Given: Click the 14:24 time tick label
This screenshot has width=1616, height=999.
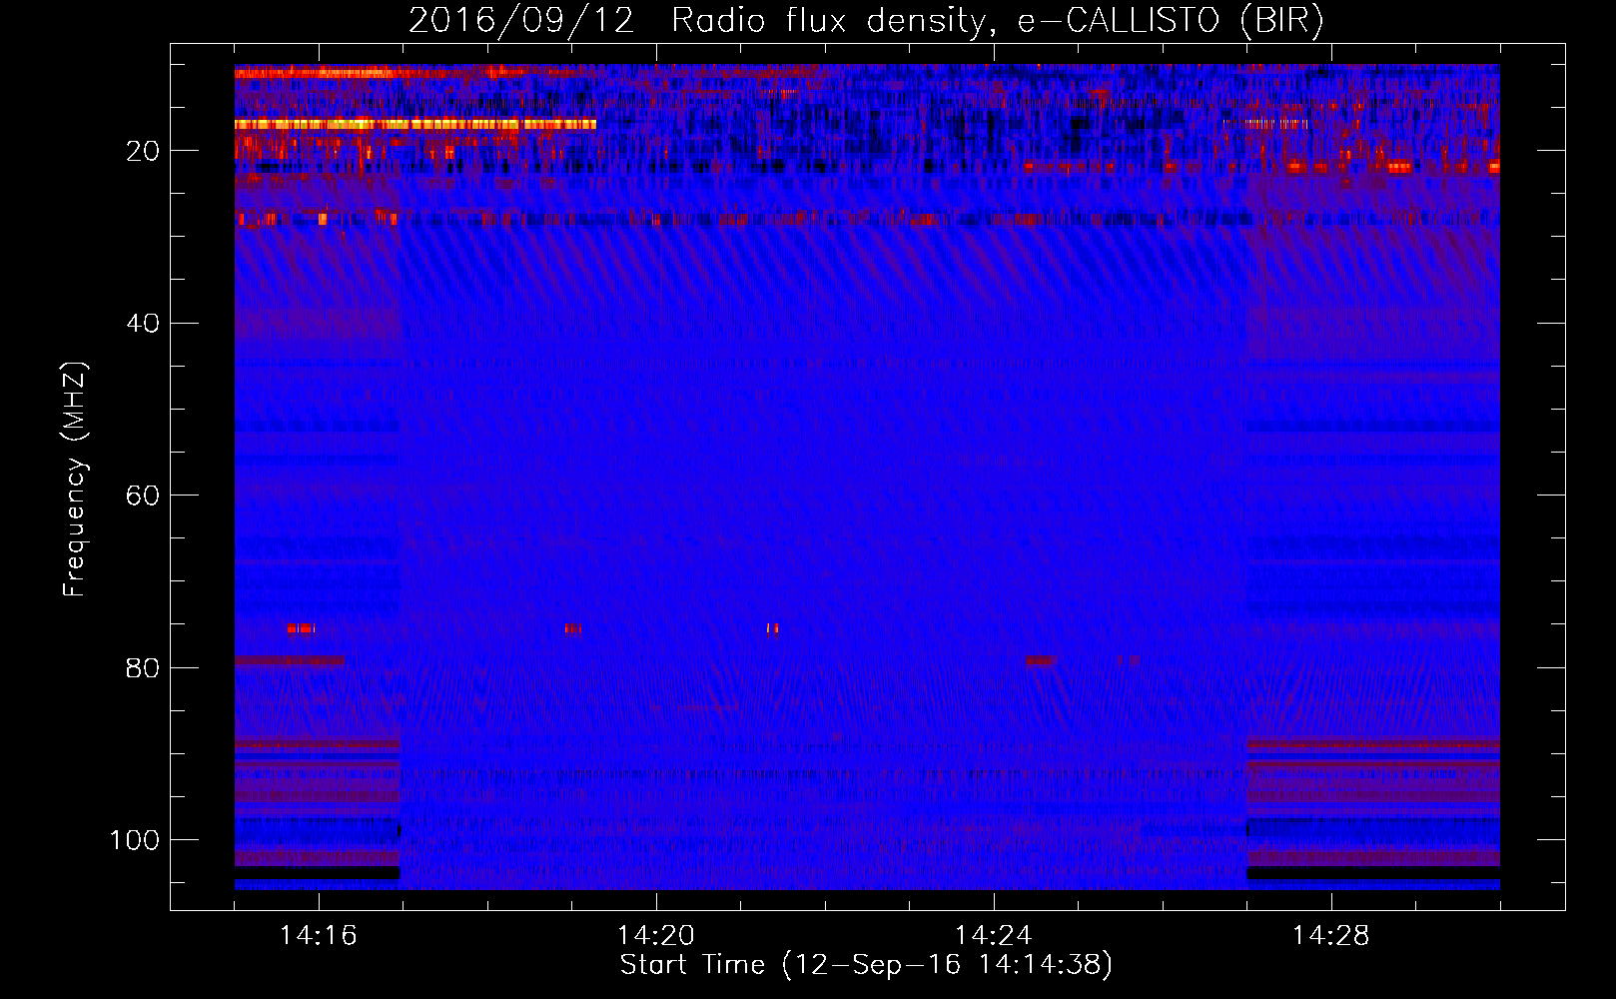Looking at the screenshot, I should 994,936.
